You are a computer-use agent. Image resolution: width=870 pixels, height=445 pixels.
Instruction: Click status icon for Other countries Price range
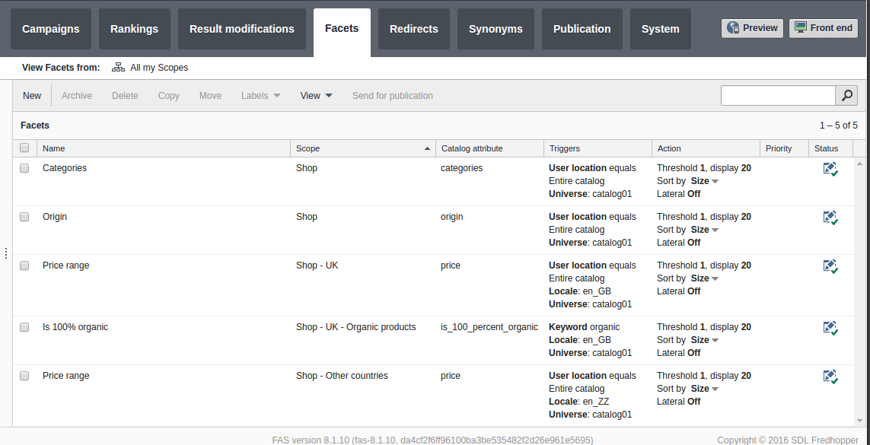830,377
